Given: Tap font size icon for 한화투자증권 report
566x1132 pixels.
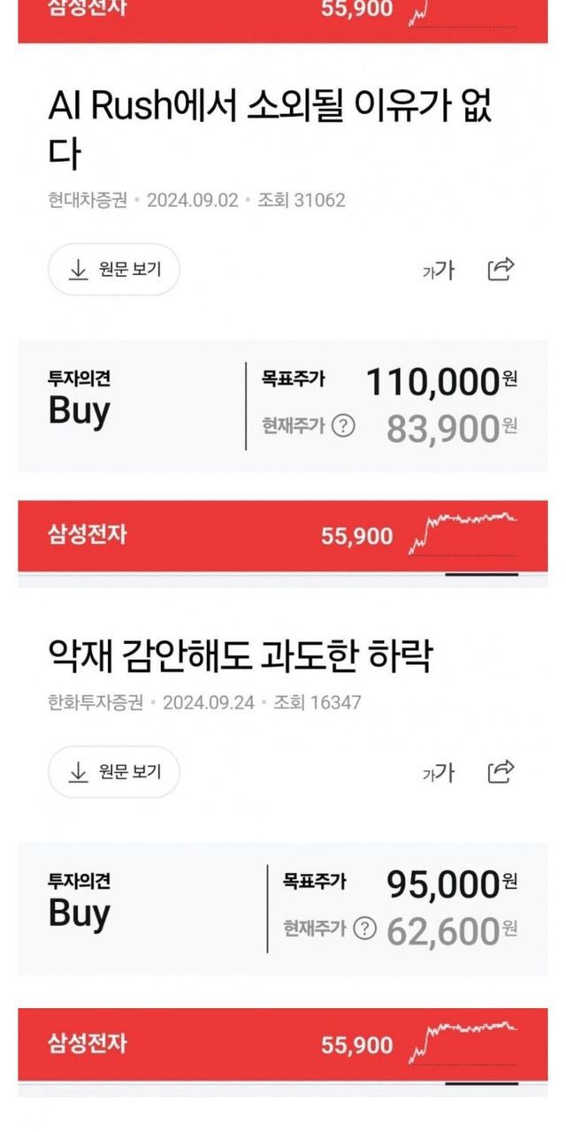Looking at the screenshot, I should [x=438, y=773].
